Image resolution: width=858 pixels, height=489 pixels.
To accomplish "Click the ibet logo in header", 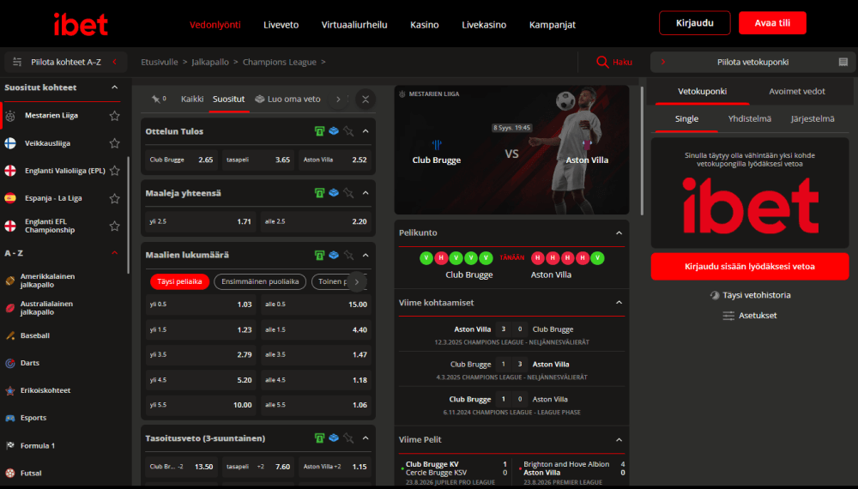I will coord(81,24).
